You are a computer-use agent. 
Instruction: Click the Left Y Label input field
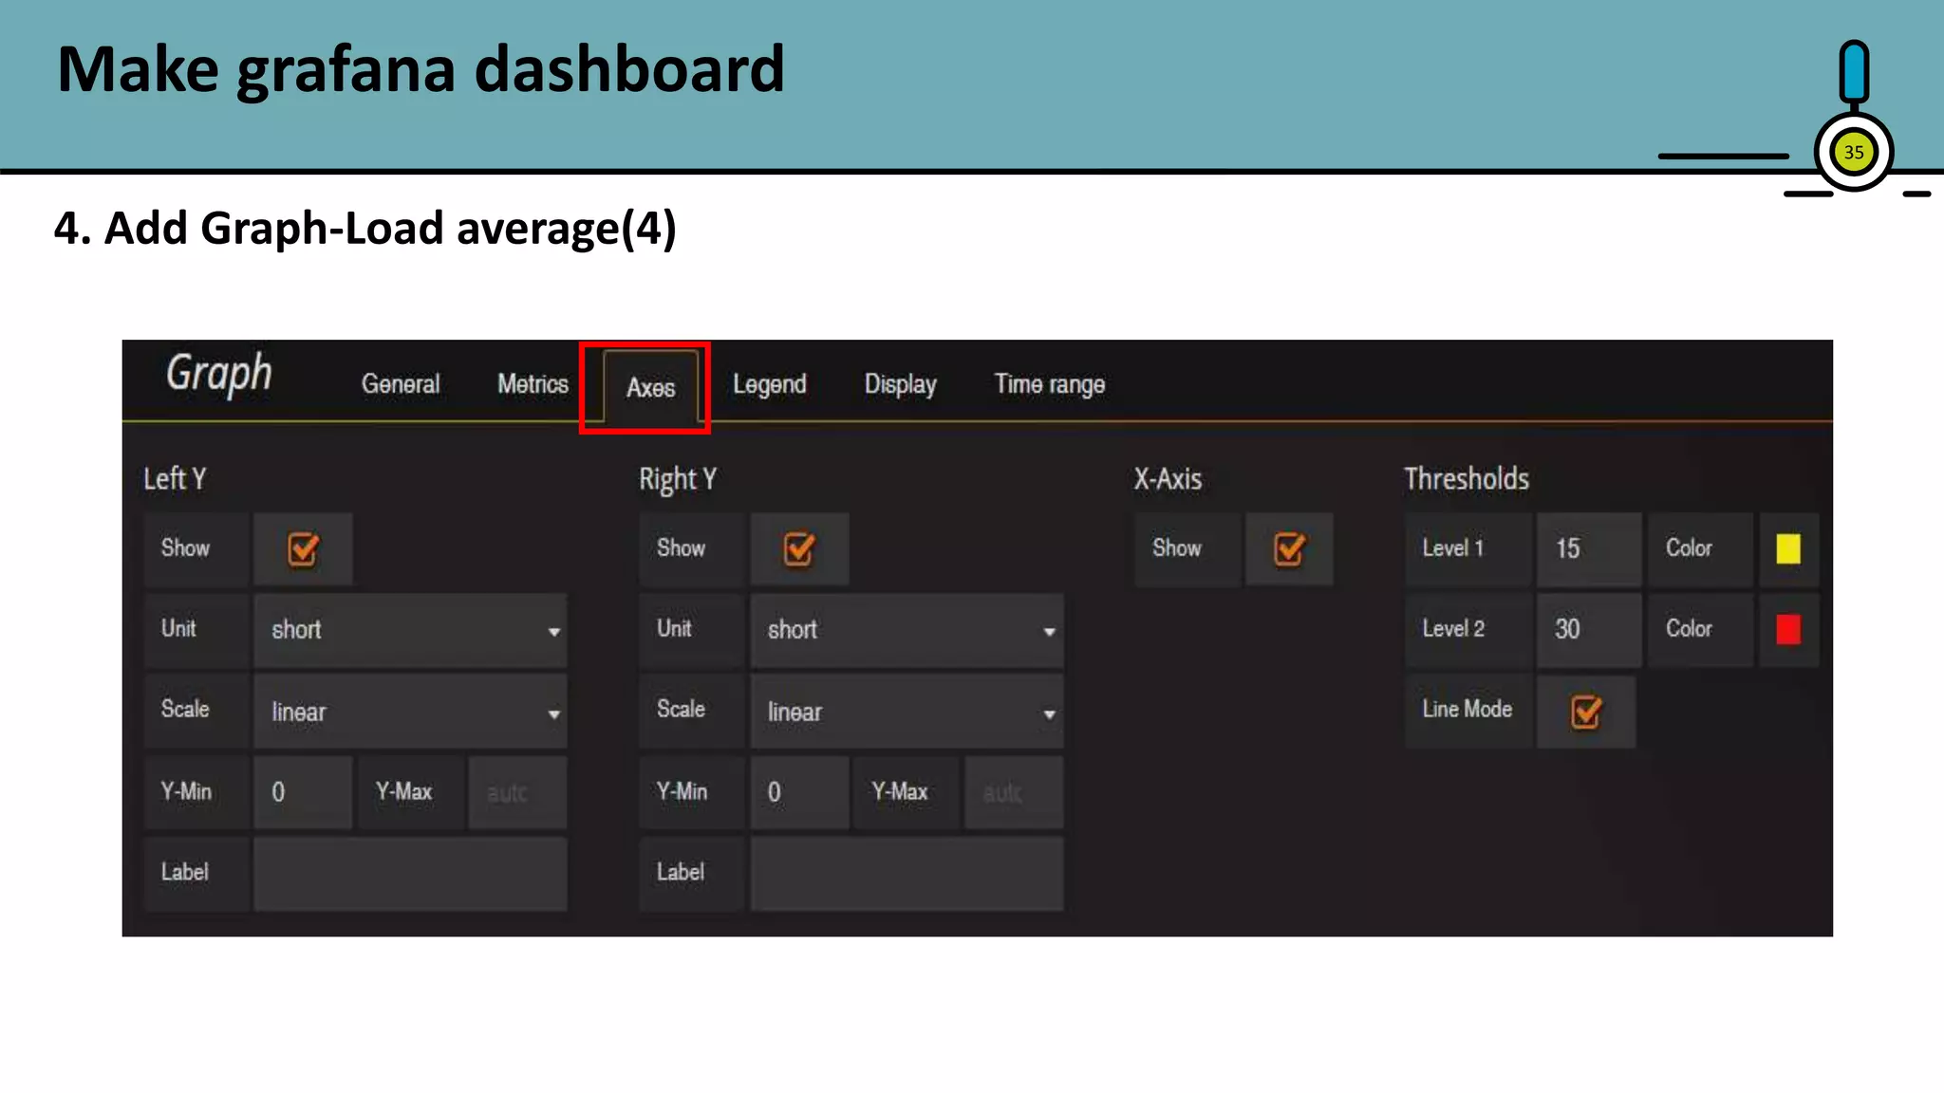(x=410, y=873)
